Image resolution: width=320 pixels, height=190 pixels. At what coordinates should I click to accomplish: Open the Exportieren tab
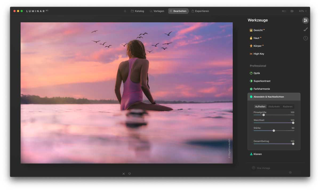click(200, 11)
